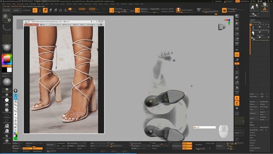This screenshot has height=154, width=273.
Task: Expand the Align section
Action: 252,138
